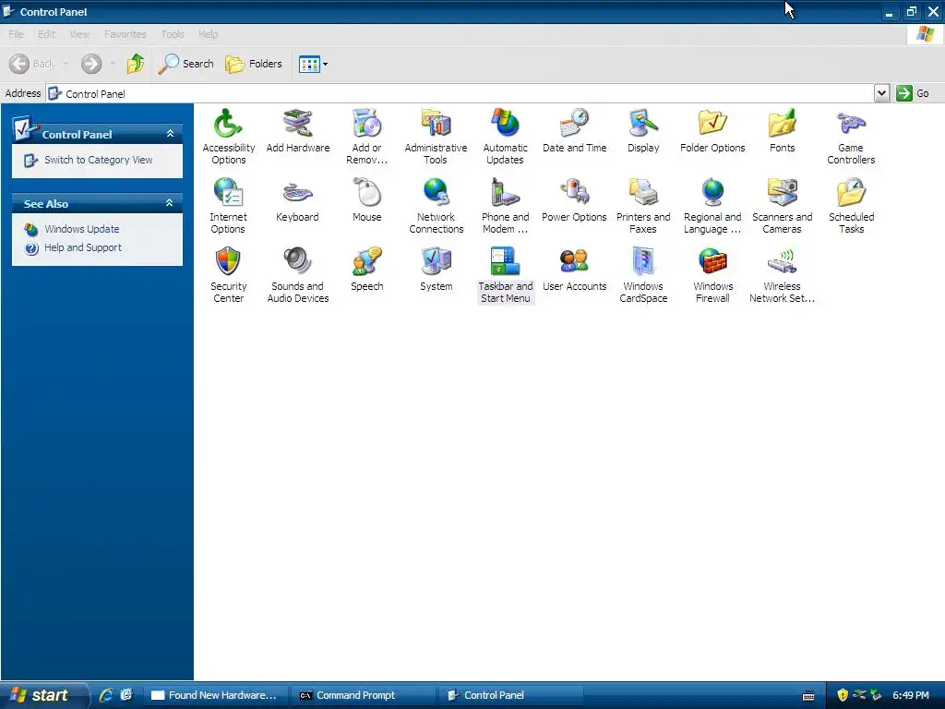
Task: Click the Address bar field
Action: (461, 93)
